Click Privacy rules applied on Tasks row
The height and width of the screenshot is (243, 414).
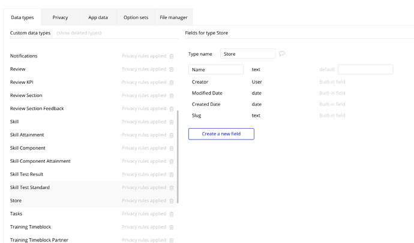144,214
